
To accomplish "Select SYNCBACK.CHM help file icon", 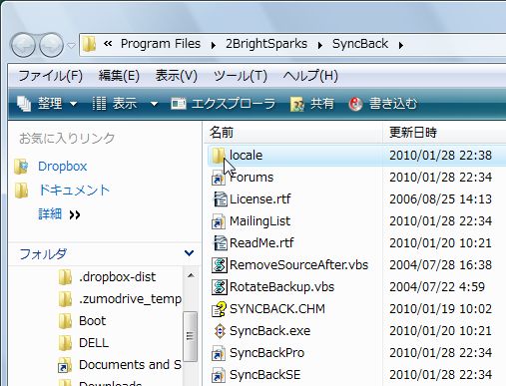I will click(x=220, y=309).
